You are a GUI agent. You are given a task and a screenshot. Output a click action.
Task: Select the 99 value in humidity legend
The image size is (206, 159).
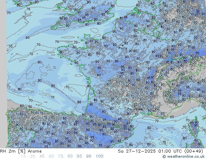89,156
